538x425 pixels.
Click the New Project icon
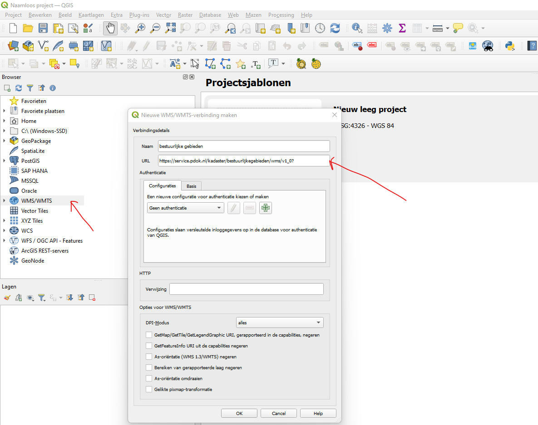[x=13, y=28]
